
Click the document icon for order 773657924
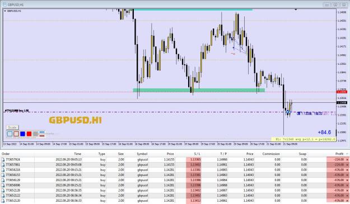click(3, 160)
